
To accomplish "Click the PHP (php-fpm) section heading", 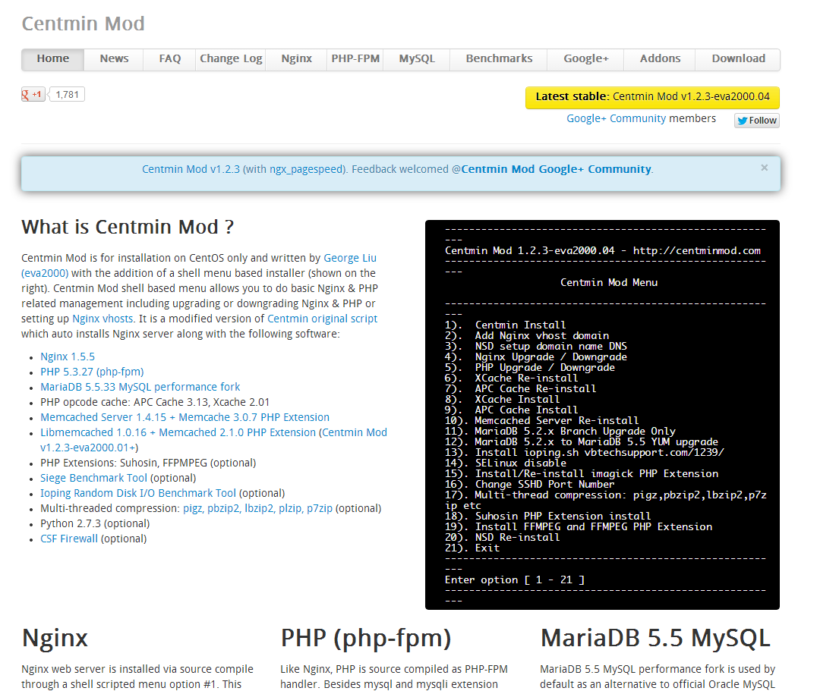I will click(x=366, y=639).
